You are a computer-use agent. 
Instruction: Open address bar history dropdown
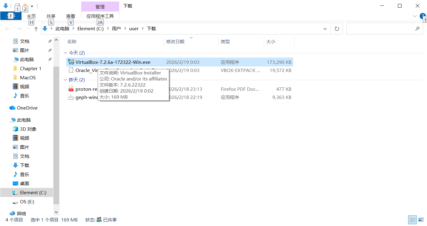coord(325,29)
